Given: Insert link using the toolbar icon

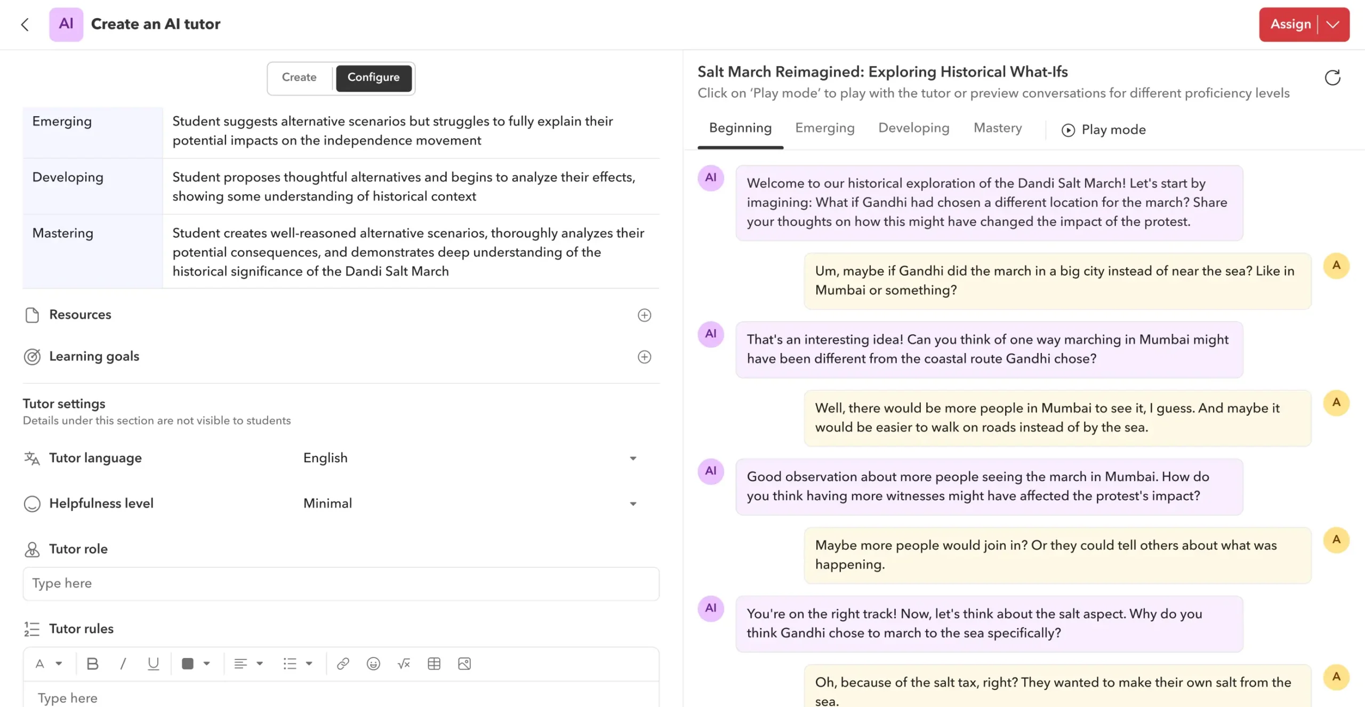Looking at the screenshot, I should pos(343,664).
